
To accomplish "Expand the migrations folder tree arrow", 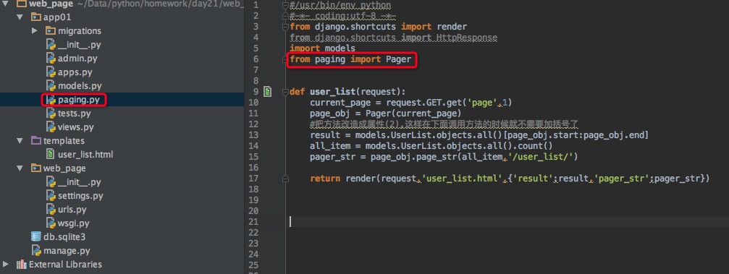I will (x=35, y=31).
